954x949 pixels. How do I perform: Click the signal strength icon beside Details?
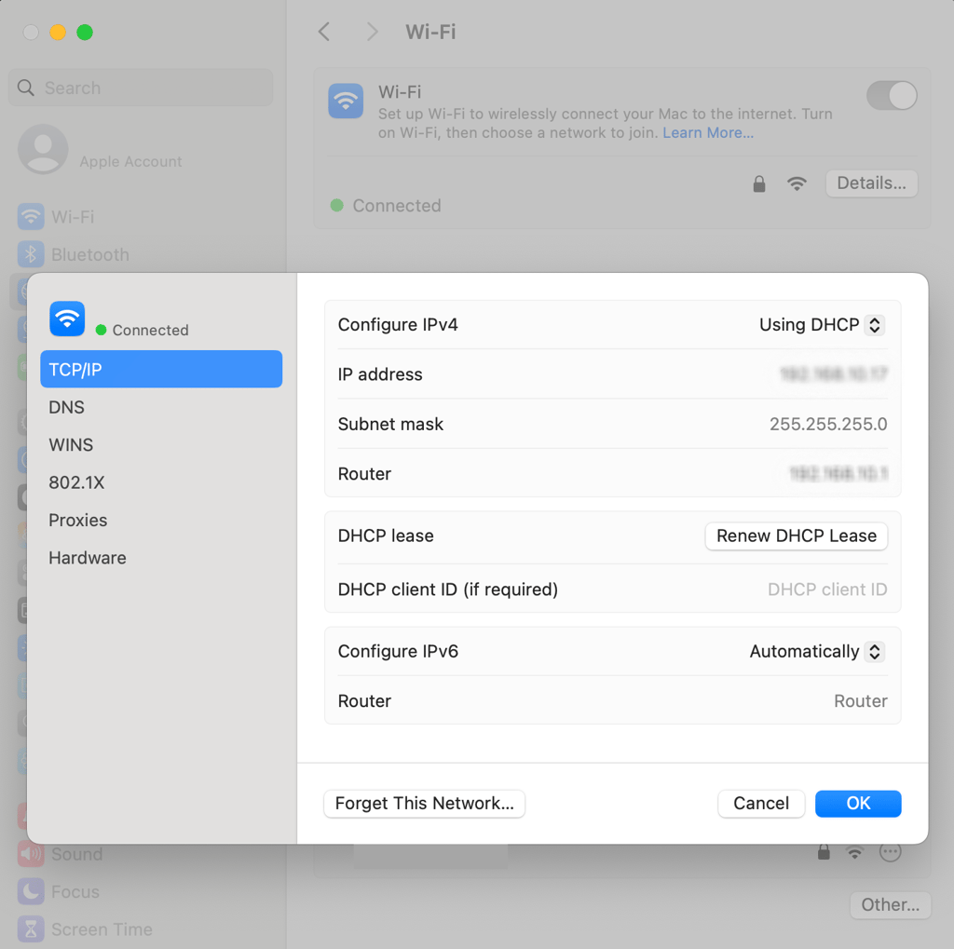pos(797,183)
